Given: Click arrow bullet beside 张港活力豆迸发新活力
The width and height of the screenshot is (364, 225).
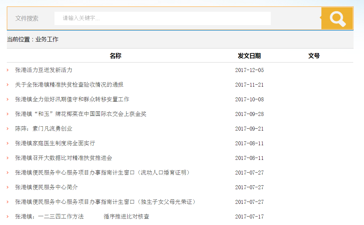Looking at the screenshot, I should click(8, 70).
